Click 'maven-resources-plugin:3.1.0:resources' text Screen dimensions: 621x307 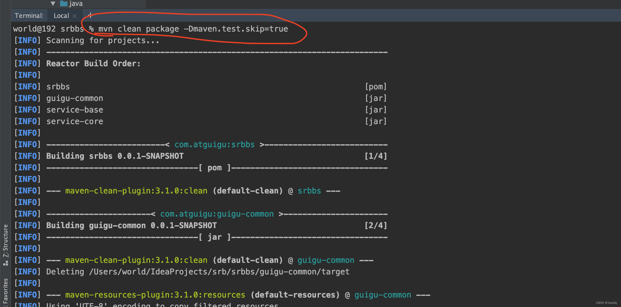pyautogui.click(x=155, y=295)
